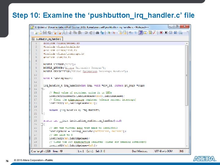The image size is (220, 165).
Task: Click line number 23 in the margin
Action: click(x=35, y=121)
